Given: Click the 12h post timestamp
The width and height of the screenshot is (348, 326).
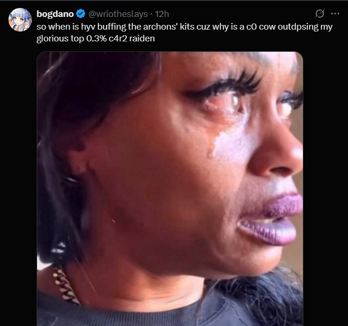Looking at the screenshot, I should [x=162, y=14].
